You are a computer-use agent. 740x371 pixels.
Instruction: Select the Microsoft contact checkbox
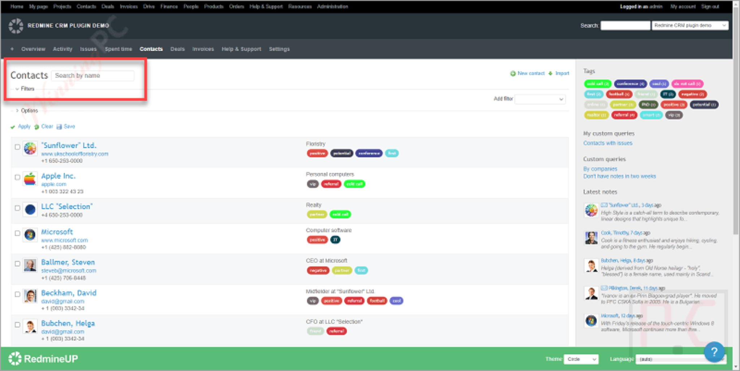tap(17, 233)
